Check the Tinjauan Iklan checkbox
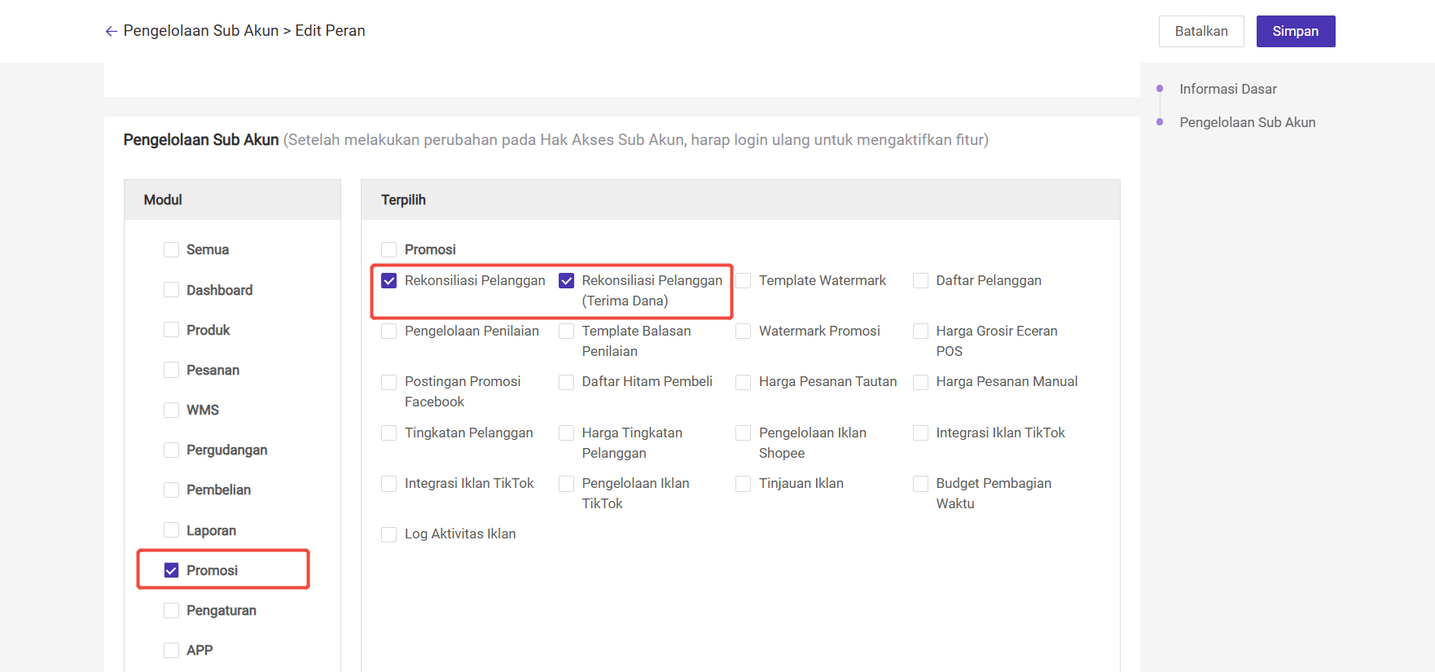The width and height of the screenshot is (1435, 672). coord(744,484)
